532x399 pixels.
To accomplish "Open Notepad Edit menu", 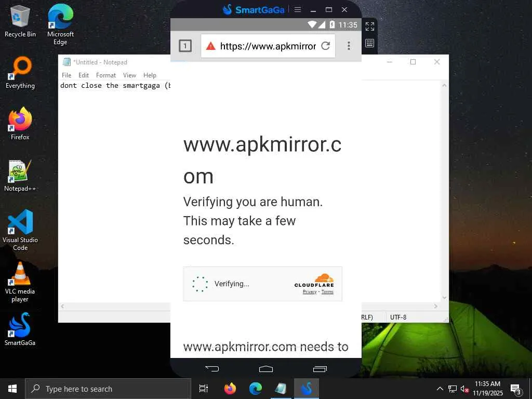I will (84, 75).
